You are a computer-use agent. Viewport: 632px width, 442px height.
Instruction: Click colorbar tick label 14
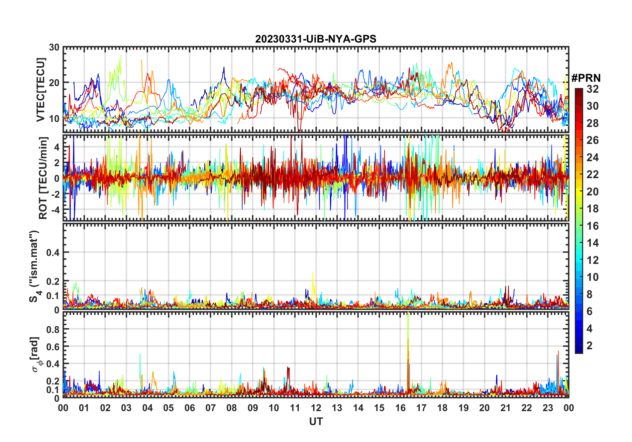click(592, 243)
